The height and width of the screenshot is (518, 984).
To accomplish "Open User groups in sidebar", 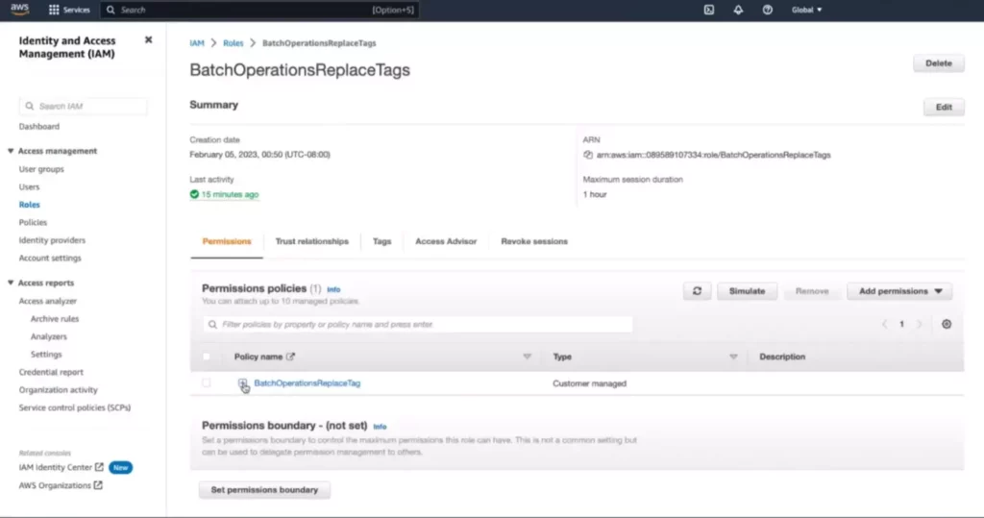I will pyautogui.click(x=41, y=169).
